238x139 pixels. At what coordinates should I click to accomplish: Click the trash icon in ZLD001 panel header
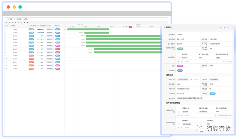[224, 27]
